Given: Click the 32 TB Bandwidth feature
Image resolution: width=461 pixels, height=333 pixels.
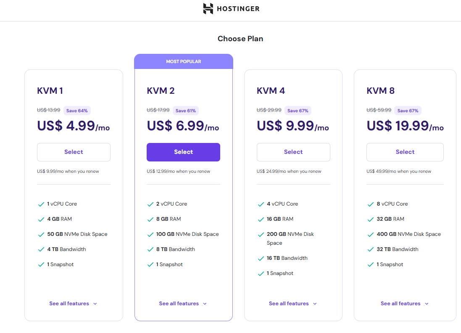Looking at the screenshot, I should point(398,249).
